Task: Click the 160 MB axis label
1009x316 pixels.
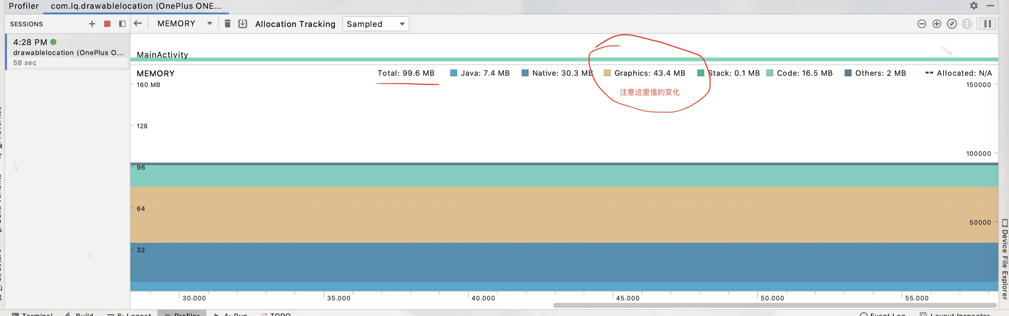Action: [148, 85]
